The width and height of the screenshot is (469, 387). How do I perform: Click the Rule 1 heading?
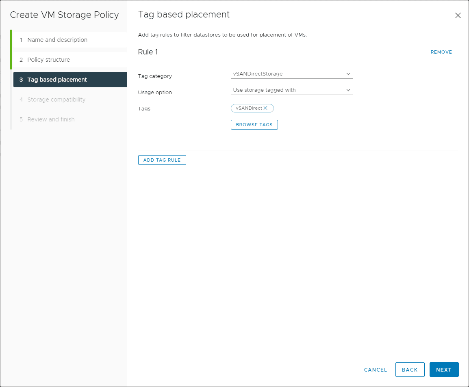(x=148, y=52)
